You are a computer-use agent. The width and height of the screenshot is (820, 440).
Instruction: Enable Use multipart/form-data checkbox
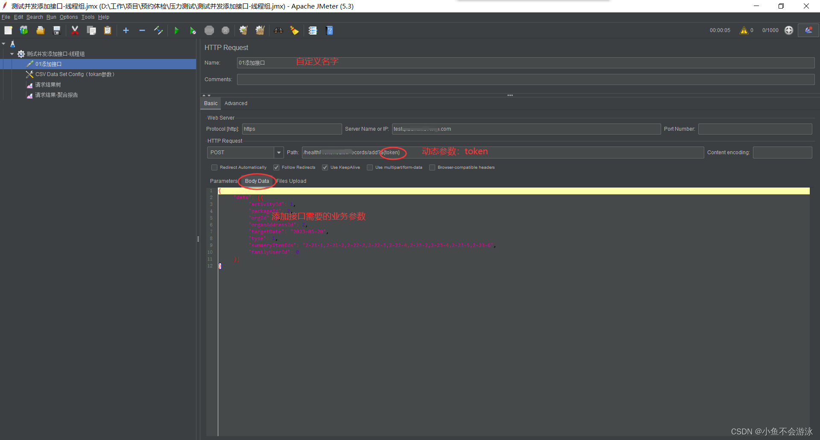pos(370,167)
